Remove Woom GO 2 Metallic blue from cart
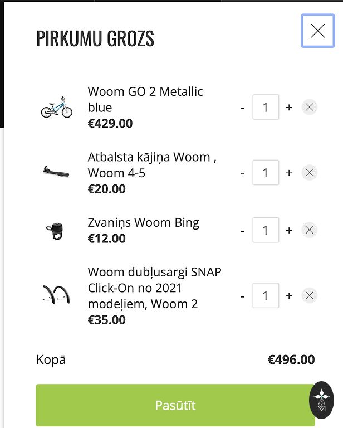This screenshot has width=343, height=428. (x=310, y=107)
